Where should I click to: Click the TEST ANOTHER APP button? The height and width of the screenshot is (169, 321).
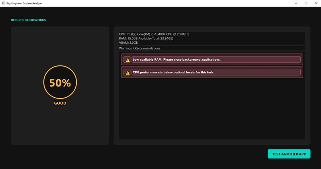click(289, 154)
